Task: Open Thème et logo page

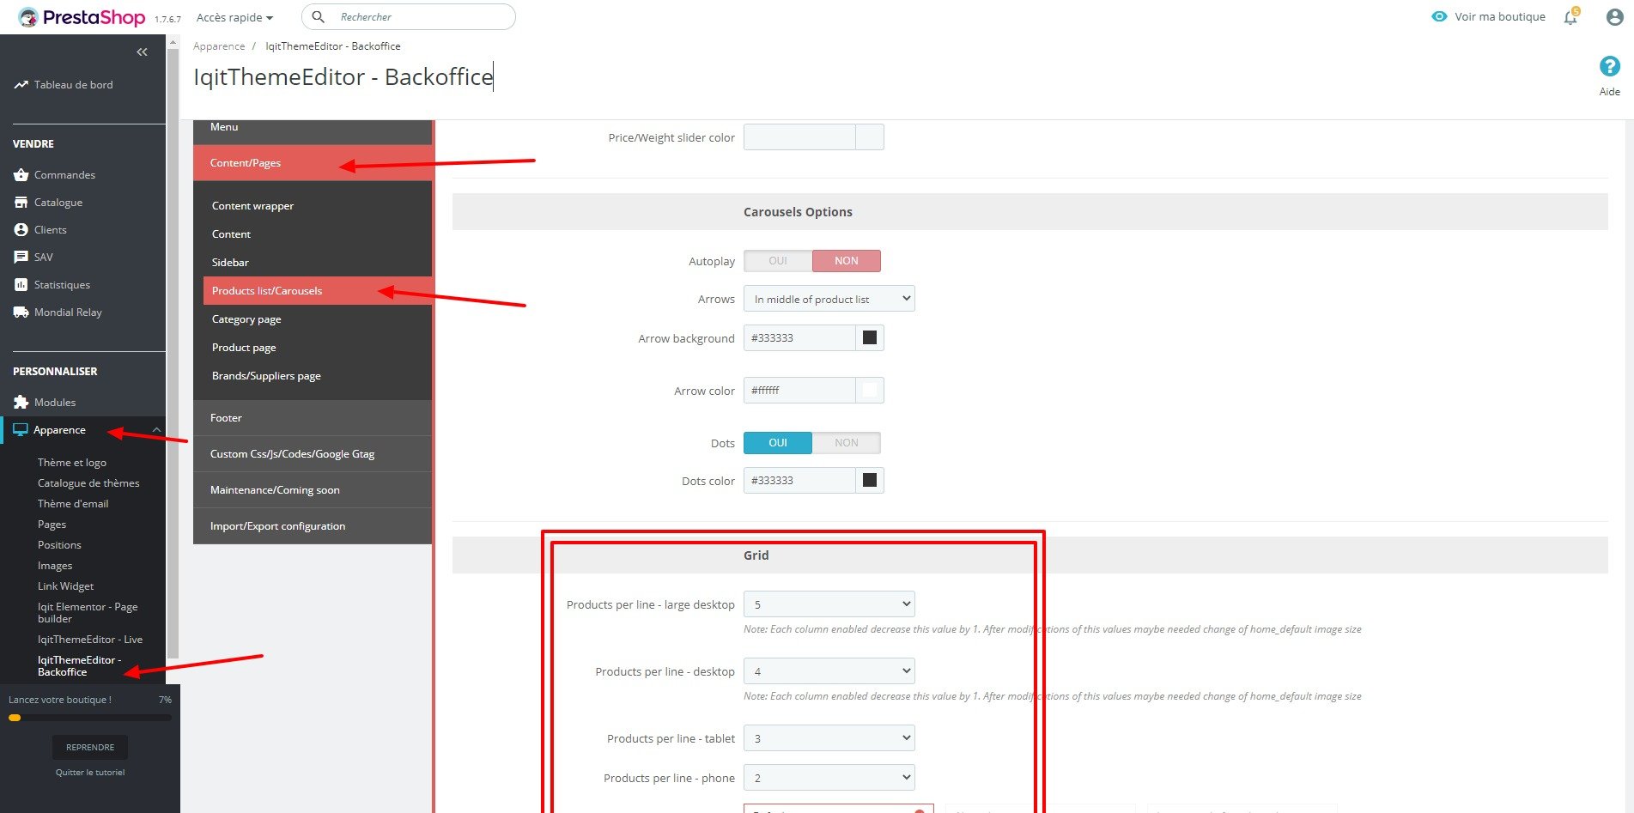Action: (72, 463)
